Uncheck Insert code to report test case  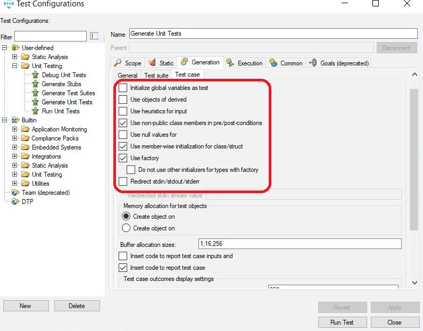(123, 268)
